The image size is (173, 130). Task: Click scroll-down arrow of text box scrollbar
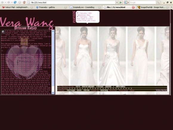click(x=53, y=93)
